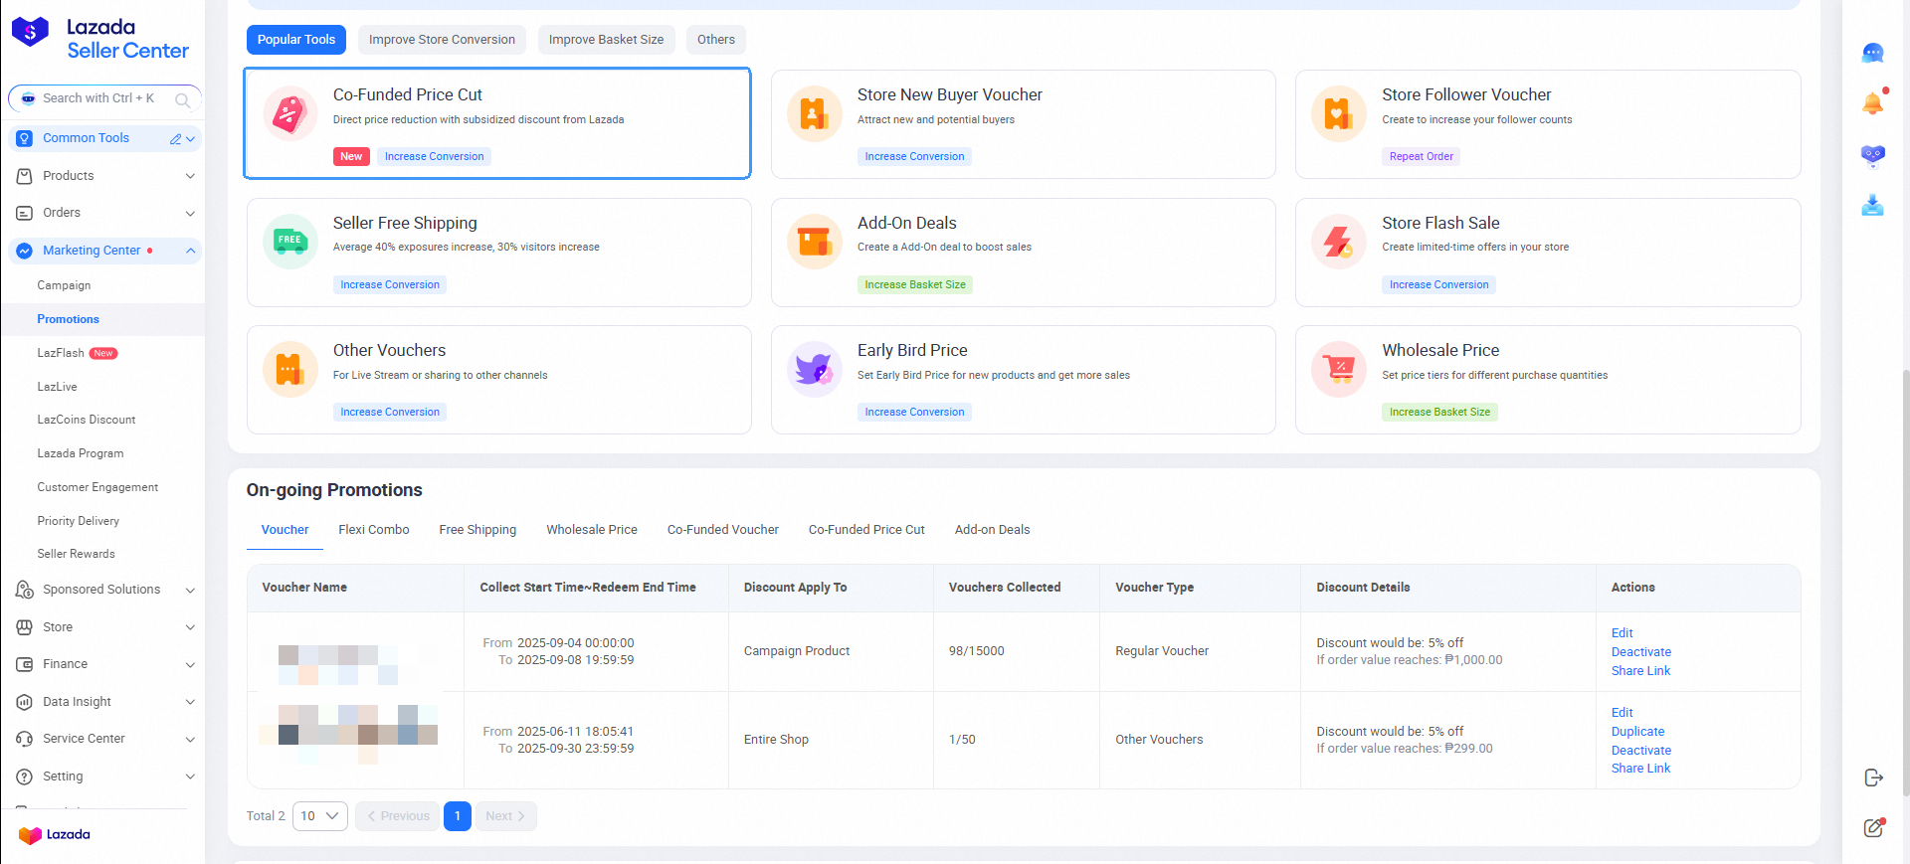Click the Other Vouchers ticket icon

(289, 370)
